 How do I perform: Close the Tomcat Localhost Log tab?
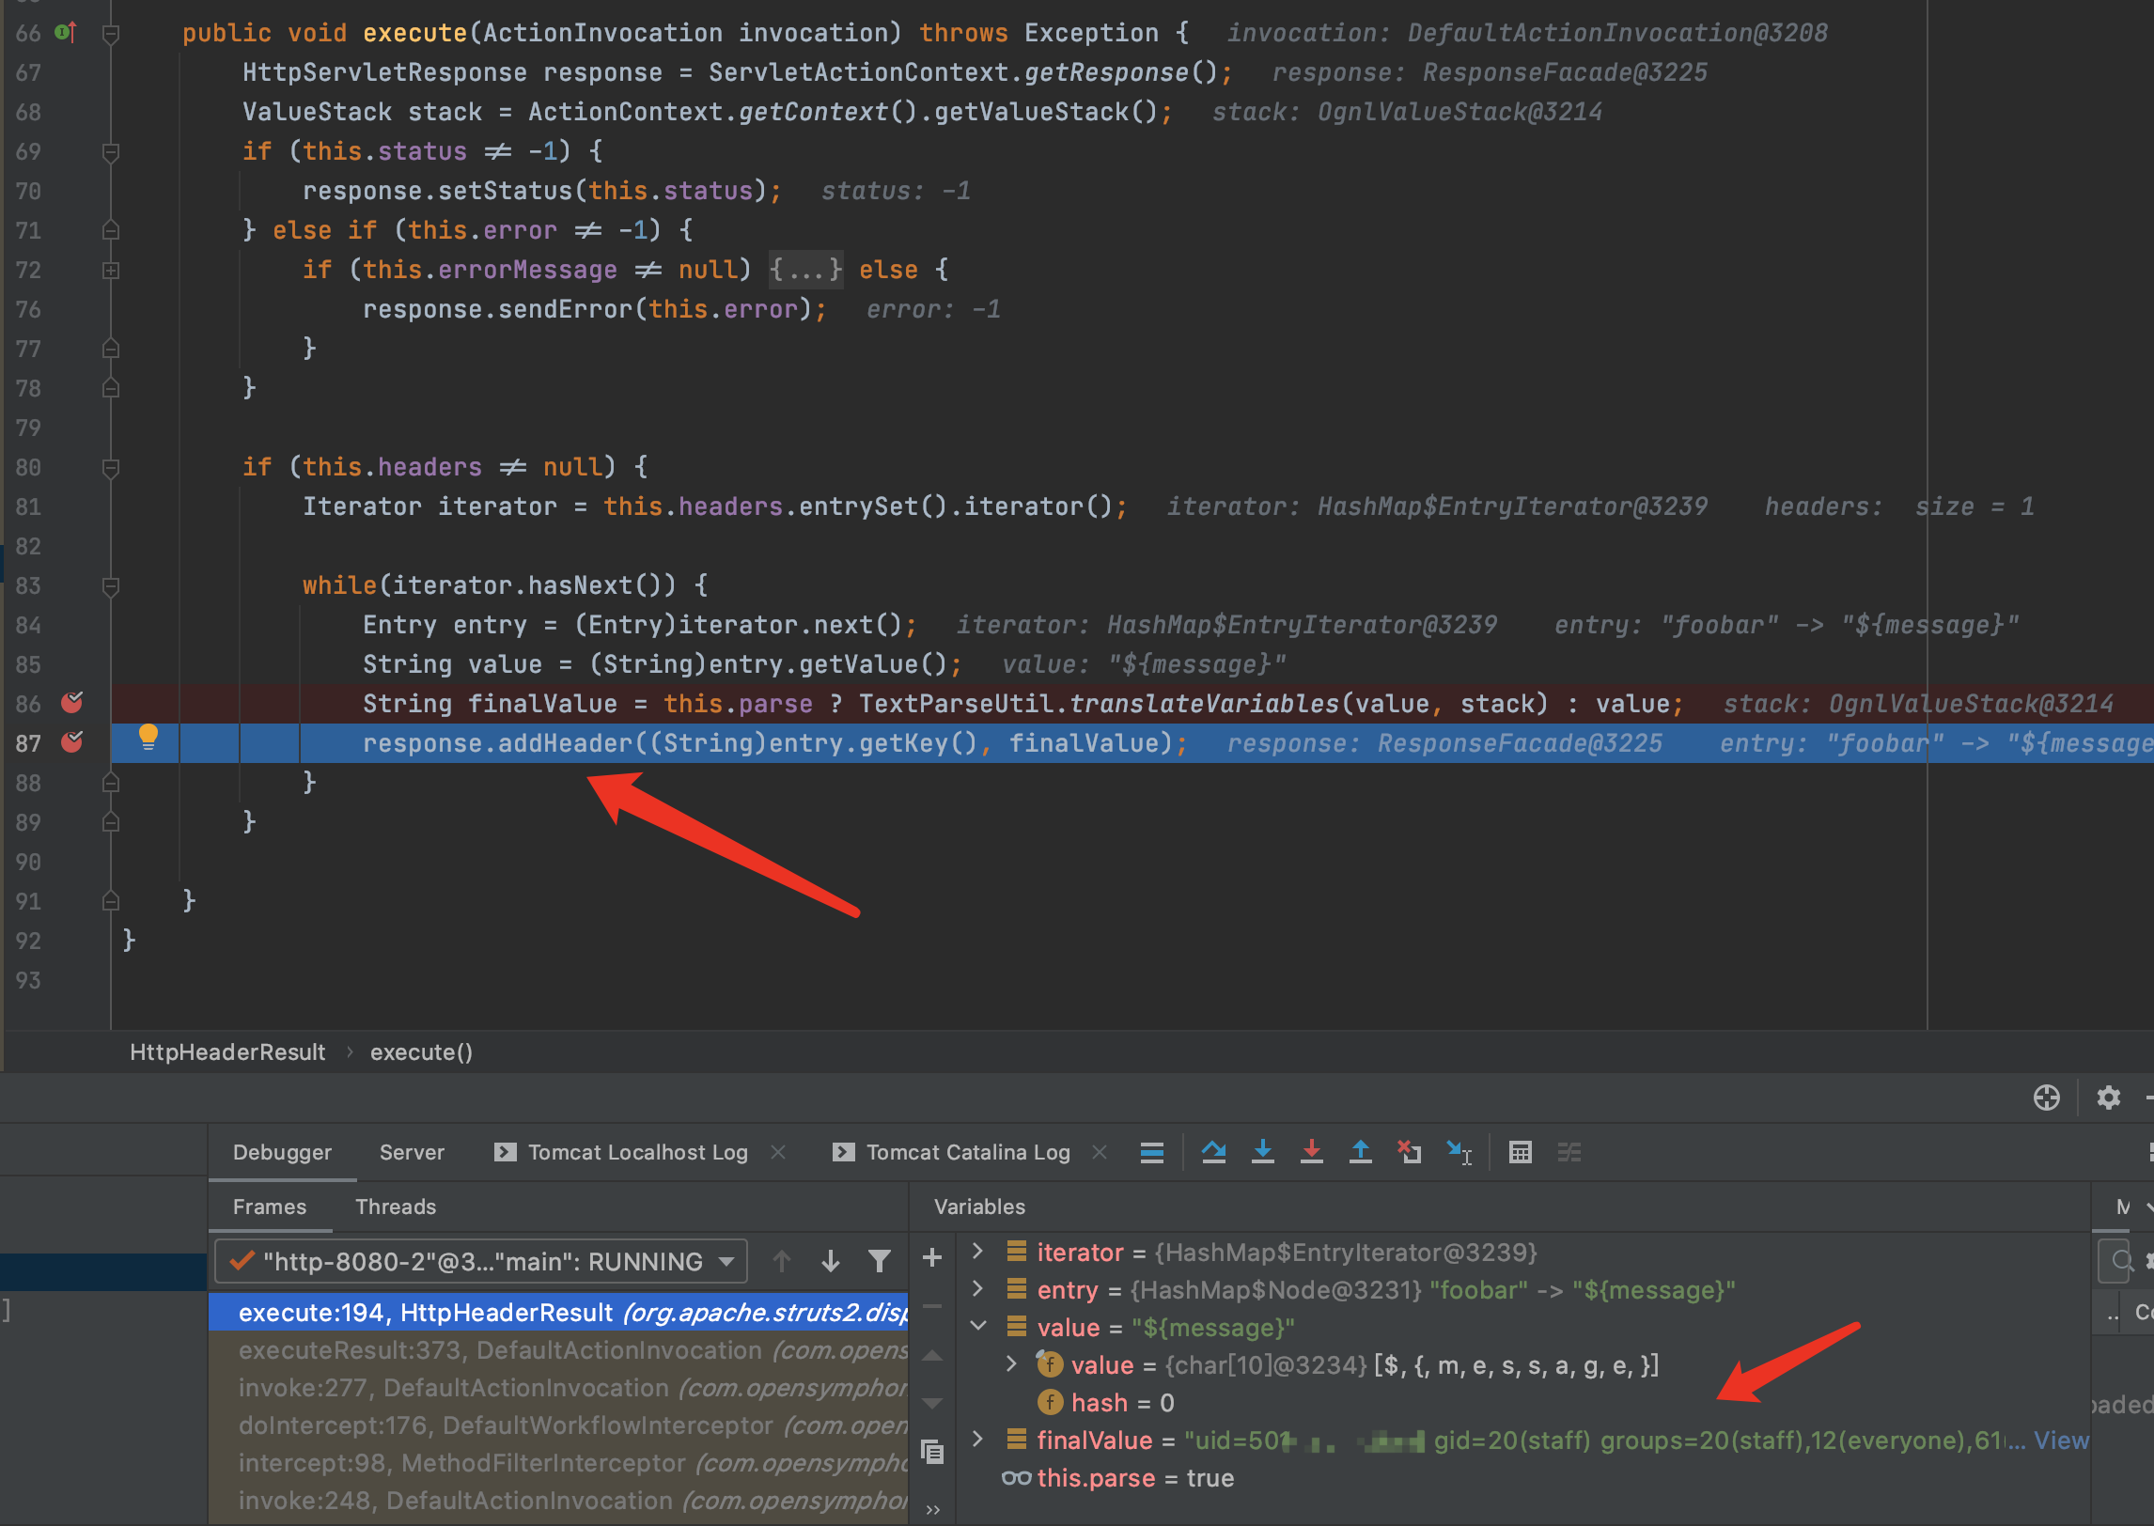click(778, 1152)
